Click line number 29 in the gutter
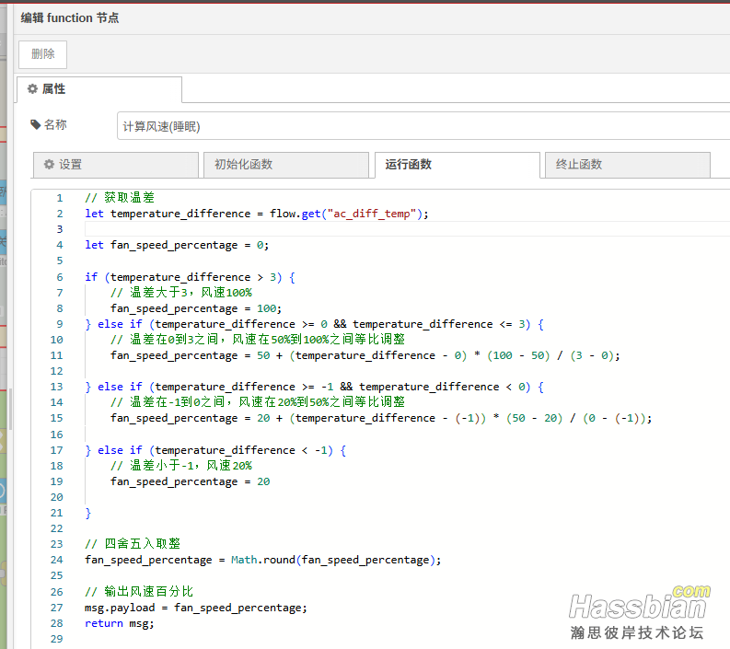 pyautogui.click(x=57, y=639)
